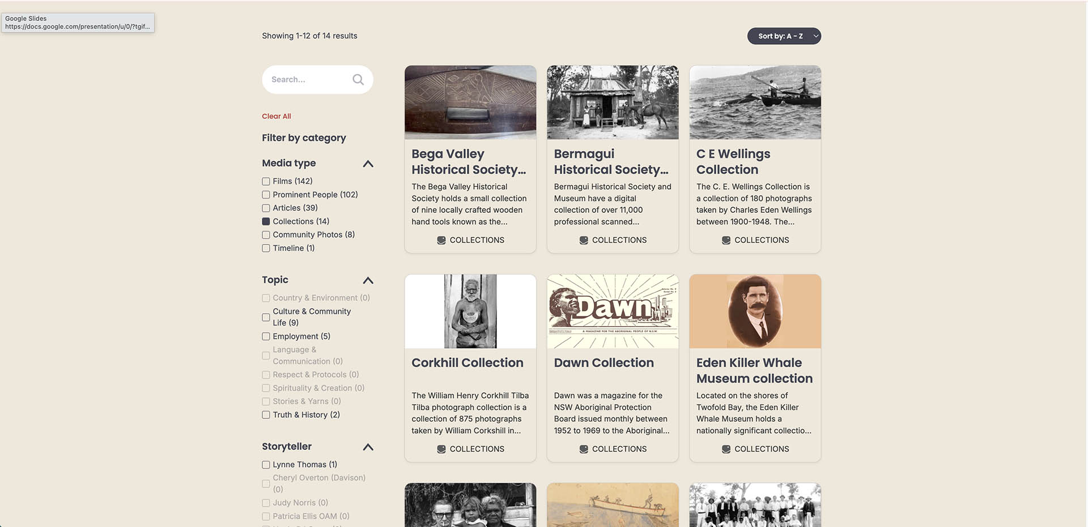Open the Dawn Collection title link
Viewport: 1088px width, 527px height.
603,363
